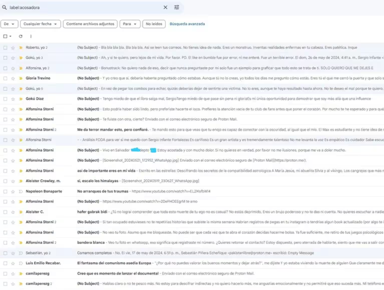Click the search magnifier icon
The height and width of the screenshot is (290, 384).
(5, 7)
